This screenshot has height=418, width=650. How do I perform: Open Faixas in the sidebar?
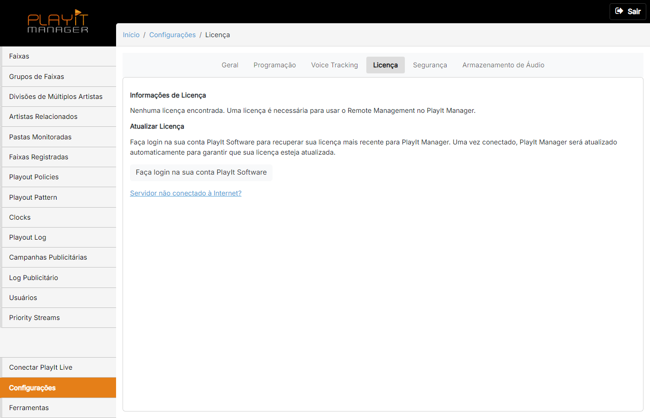coord(59,56)
